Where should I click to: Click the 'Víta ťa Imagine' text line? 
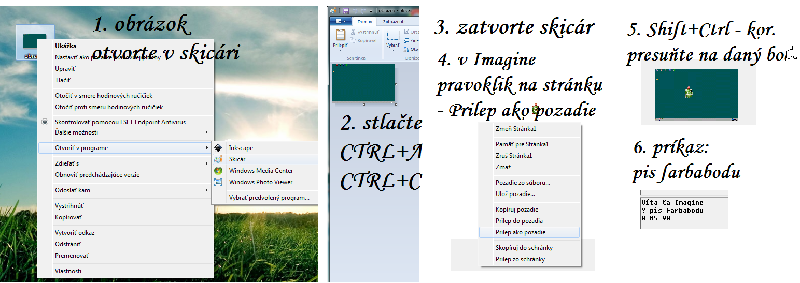tap(672, 203)
